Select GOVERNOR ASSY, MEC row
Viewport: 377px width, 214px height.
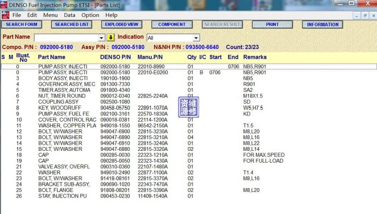(x=189, y=84)
